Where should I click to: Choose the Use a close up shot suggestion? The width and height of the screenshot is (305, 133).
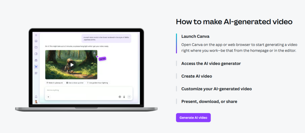click(75, 83)
